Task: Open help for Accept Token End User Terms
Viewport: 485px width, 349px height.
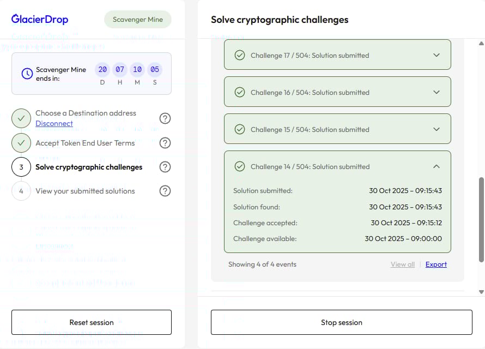Action: click(x=165, y=143)
